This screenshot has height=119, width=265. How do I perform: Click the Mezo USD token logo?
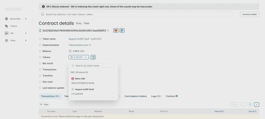73,79
